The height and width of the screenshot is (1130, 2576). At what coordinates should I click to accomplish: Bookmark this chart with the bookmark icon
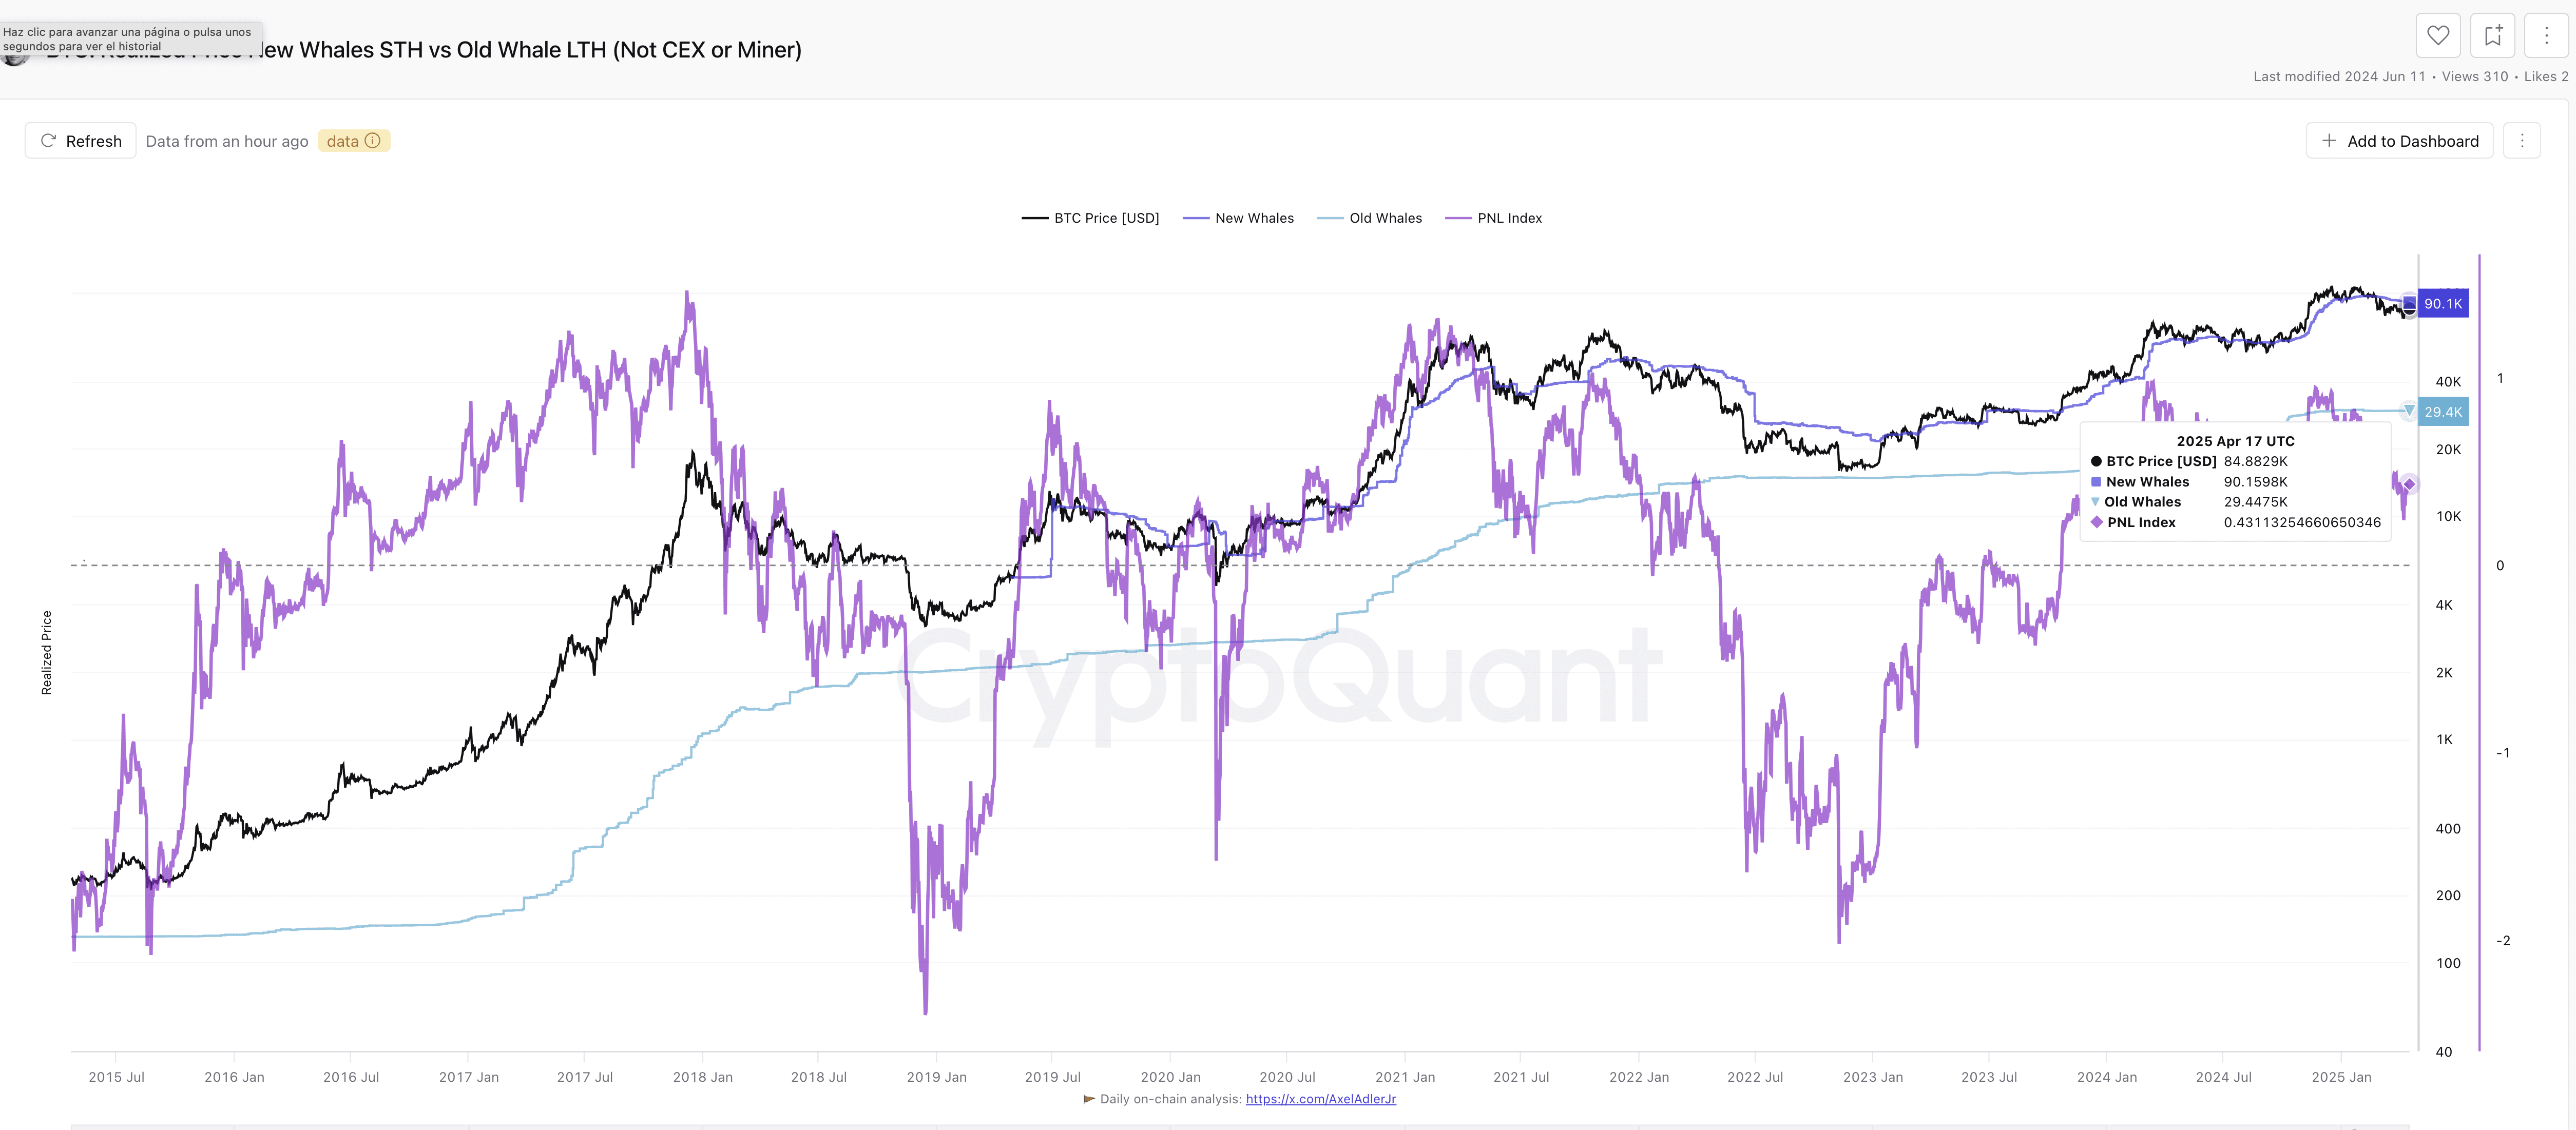[x=2492, y=36]
